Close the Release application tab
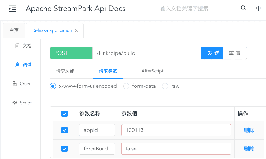 76,30
